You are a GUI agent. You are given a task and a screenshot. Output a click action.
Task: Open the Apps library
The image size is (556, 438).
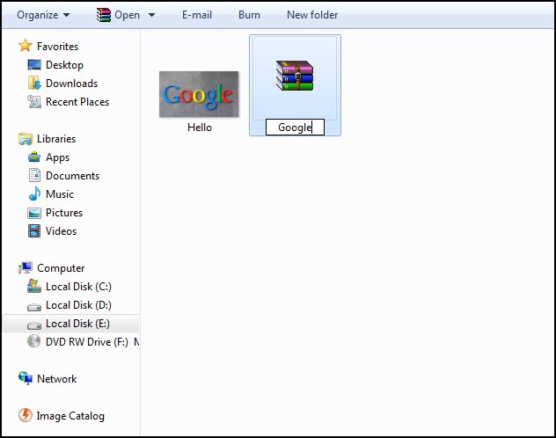[x=57, y=157]
